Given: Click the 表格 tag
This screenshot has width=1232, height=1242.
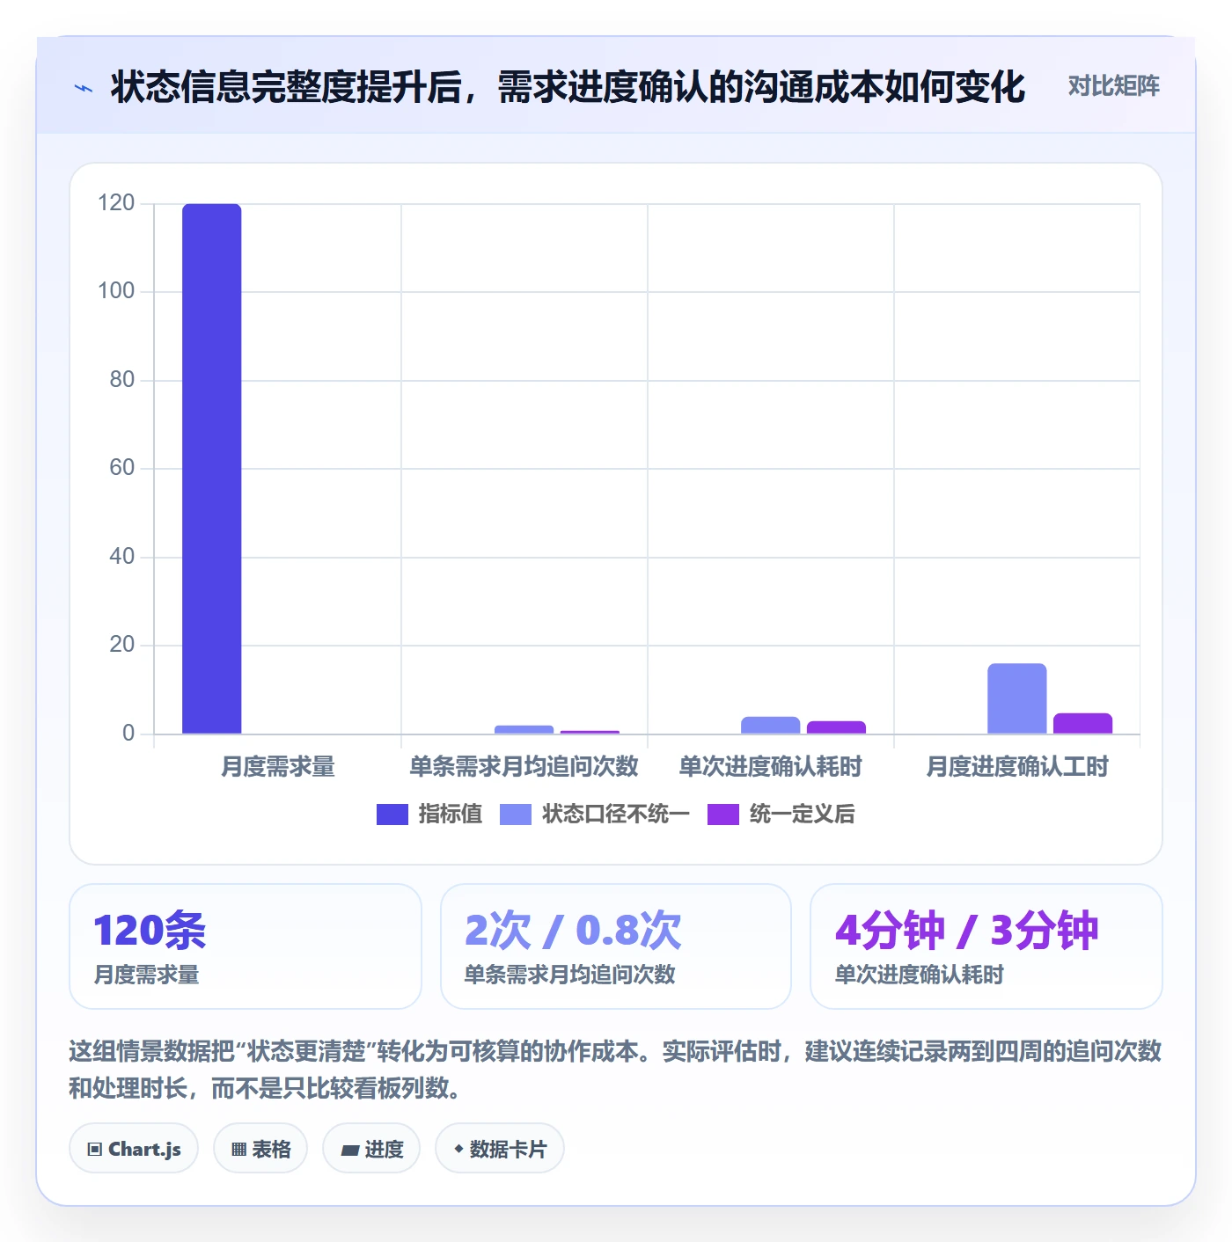Looking at the screenshot, I should click(x=260, y=1148).
